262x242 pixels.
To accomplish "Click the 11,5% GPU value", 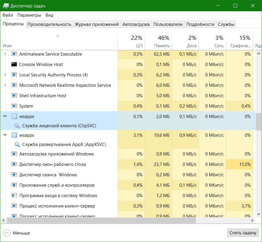I will (245, 164).
